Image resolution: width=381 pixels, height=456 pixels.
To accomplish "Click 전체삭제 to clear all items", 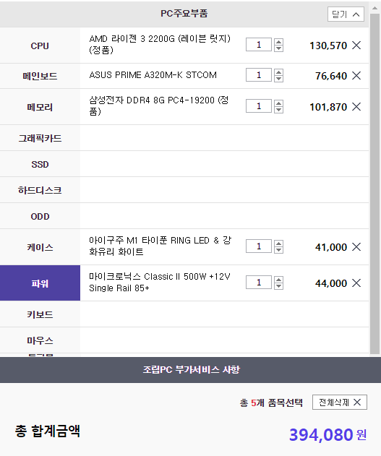I will (x=340, y=403).
